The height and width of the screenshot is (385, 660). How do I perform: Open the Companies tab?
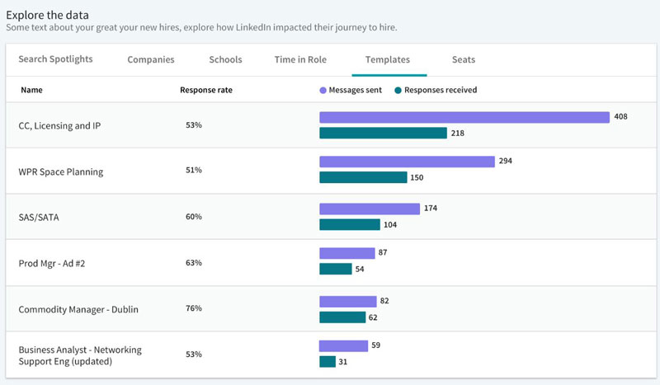pyautogui.click(x=151, y=59)
